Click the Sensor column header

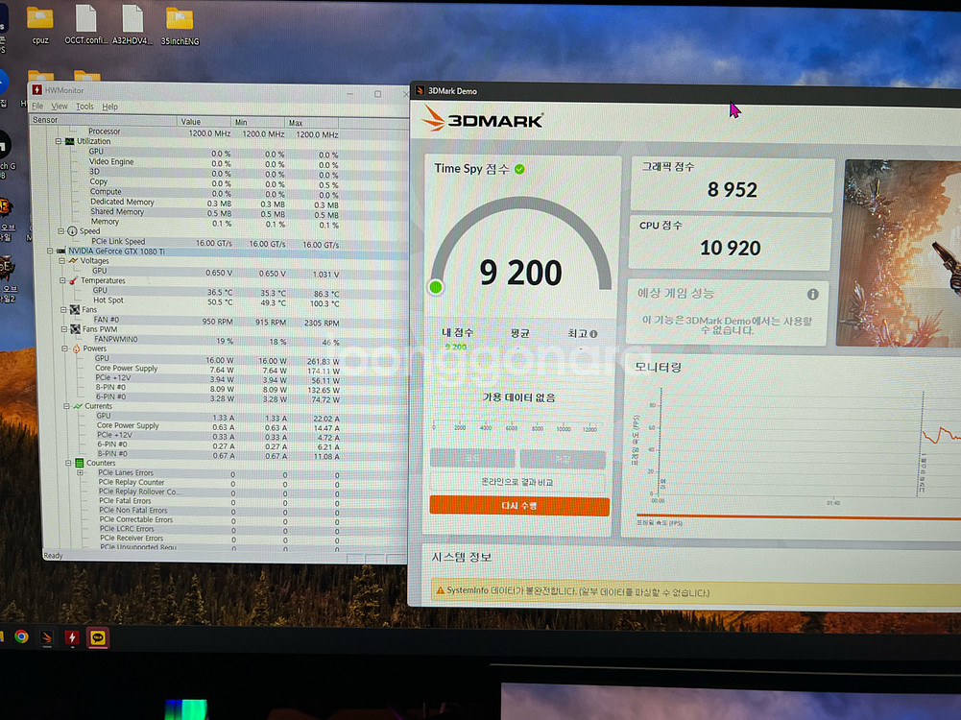pyautogui.click(x=104, y=120)
